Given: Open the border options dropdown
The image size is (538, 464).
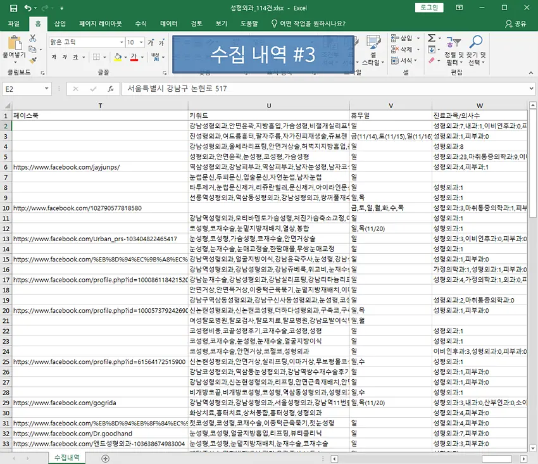Looking at the screenshot, I should click(x=105, y=56).
